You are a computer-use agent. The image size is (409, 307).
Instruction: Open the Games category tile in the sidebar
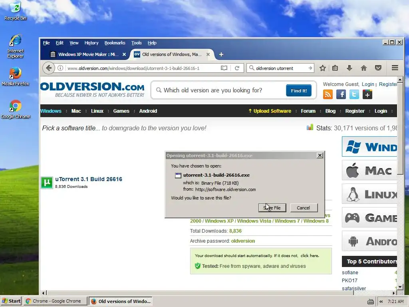pyautogui.click(x=369, y=217)
